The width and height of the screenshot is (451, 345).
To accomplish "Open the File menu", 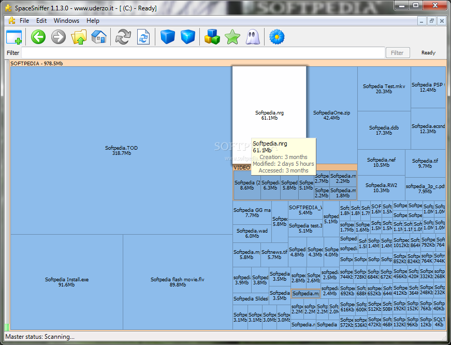I will click(x=24, y=21).
